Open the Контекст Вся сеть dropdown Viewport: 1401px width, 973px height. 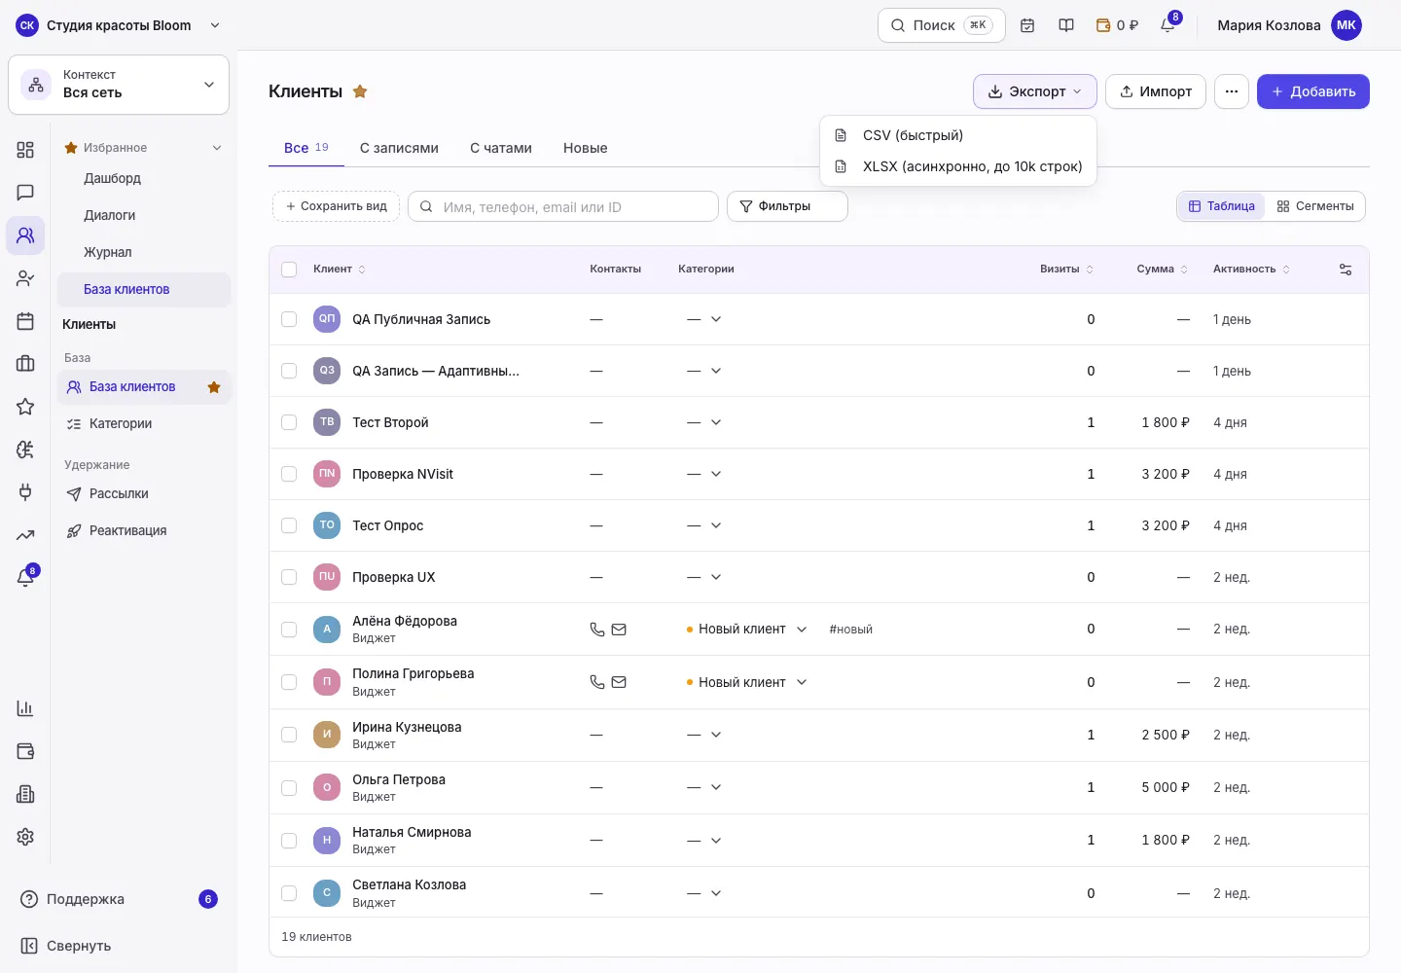coord(119,85)
